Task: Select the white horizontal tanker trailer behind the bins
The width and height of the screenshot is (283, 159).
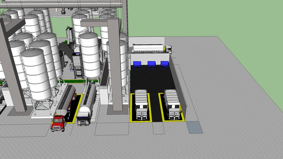Action: (x=149, y=48)
